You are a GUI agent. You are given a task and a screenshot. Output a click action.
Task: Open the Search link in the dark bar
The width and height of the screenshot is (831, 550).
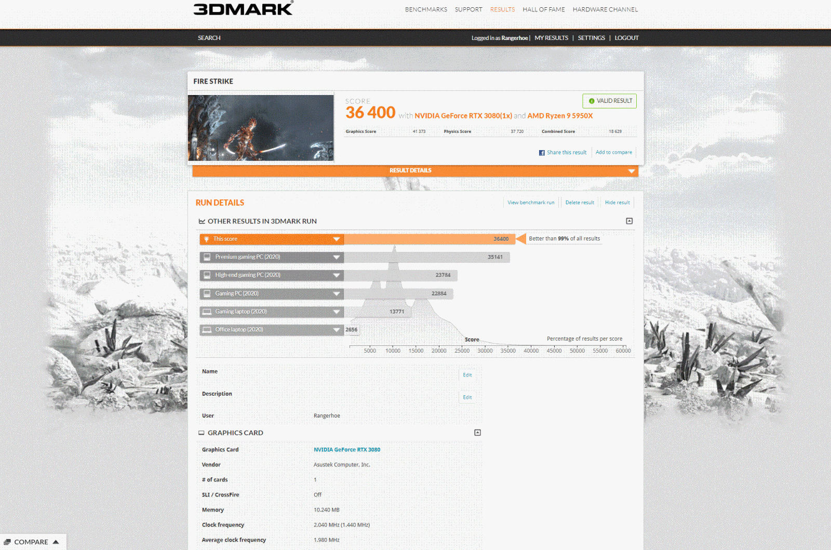click(x=209, y=38)
